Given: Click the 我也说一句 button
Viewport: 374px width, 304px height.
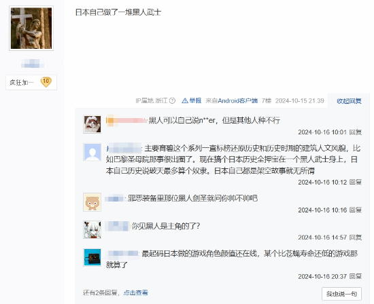Looking at the screenshot, I should tap(341, 294).
